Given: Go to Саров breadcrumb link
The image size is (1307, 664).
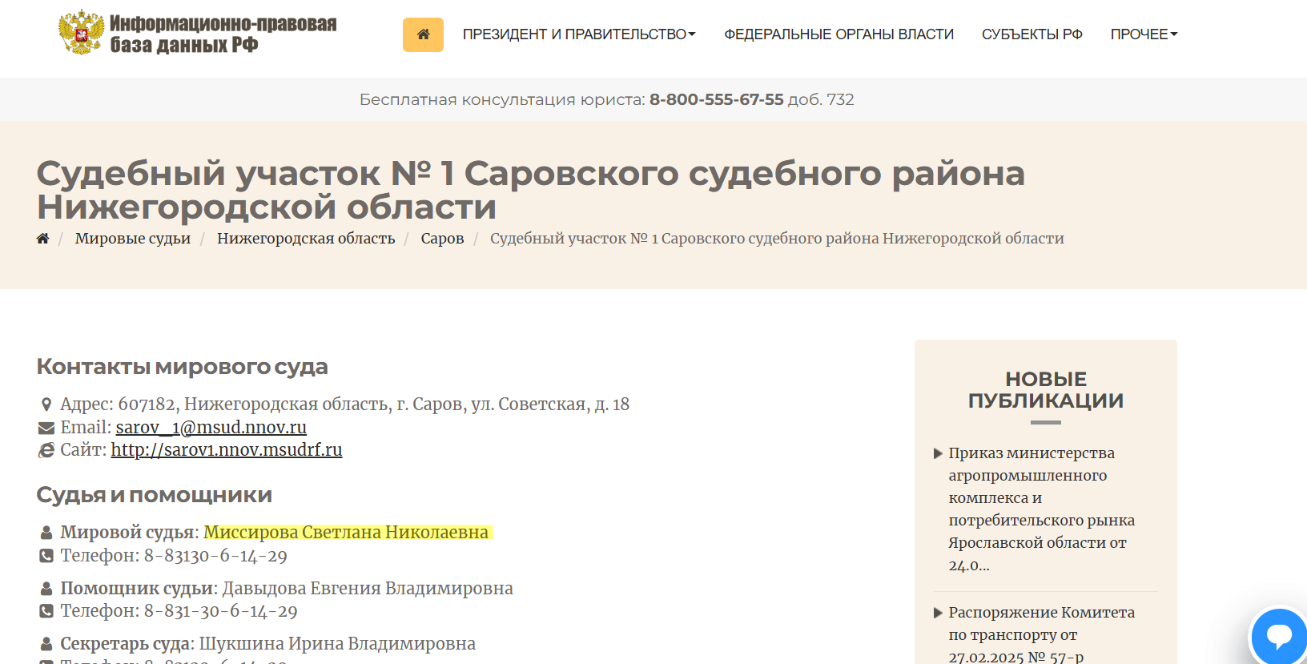Looking at the screenshot, I should [x=443, y=239].
